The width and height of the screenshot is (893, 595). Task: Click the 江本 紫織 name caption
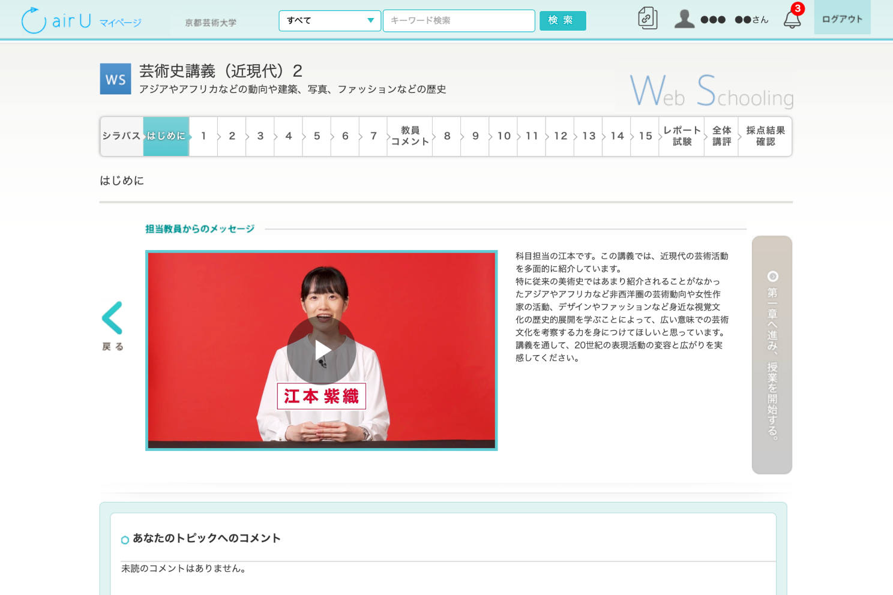[x=321, y=396]
